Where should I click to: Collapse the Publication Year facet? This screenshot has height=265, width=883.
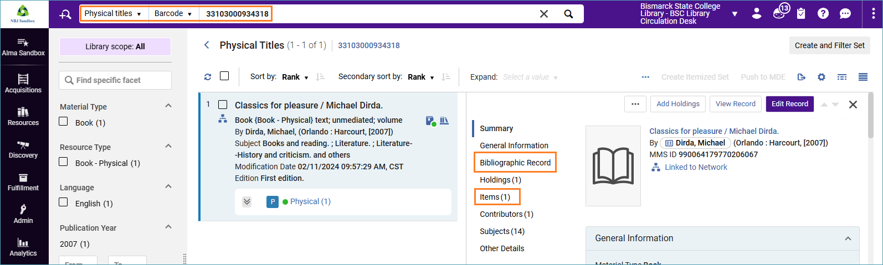point(168,227)
